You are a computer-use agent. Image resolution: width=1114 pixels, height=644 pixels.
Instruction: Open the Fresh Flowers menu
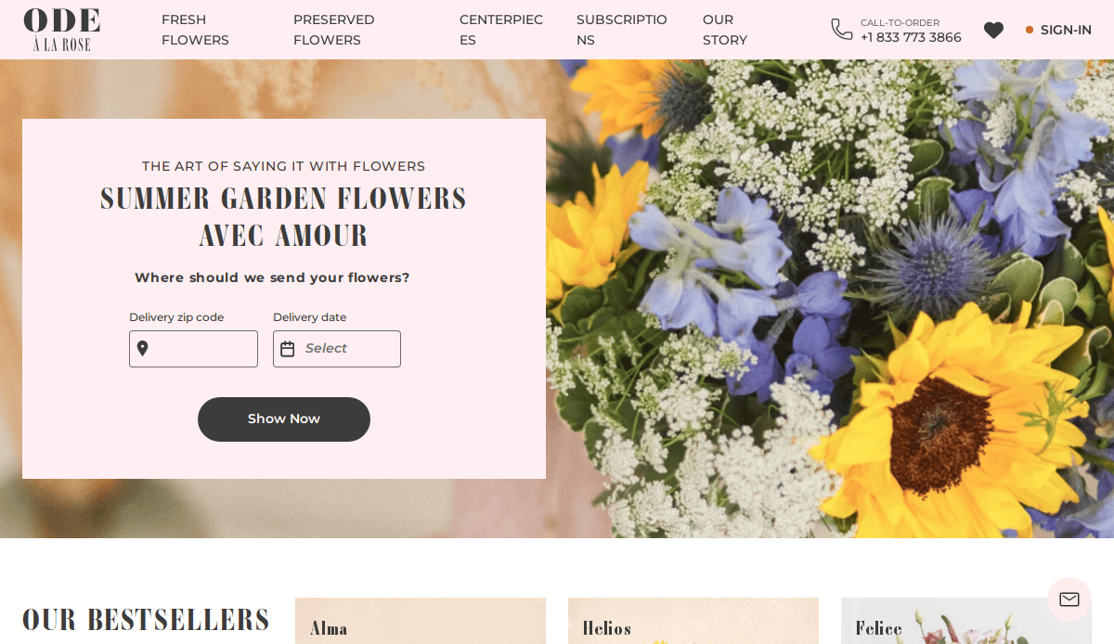pyautogui.click(x=195, y=30)
